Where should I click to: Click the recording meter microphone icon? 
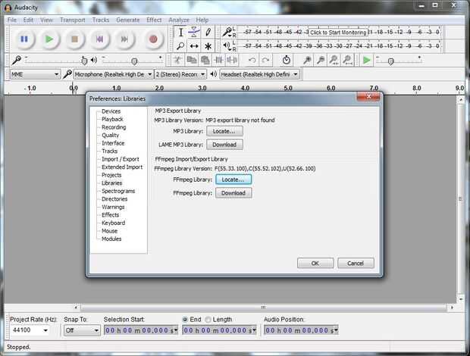pos(227,32)
